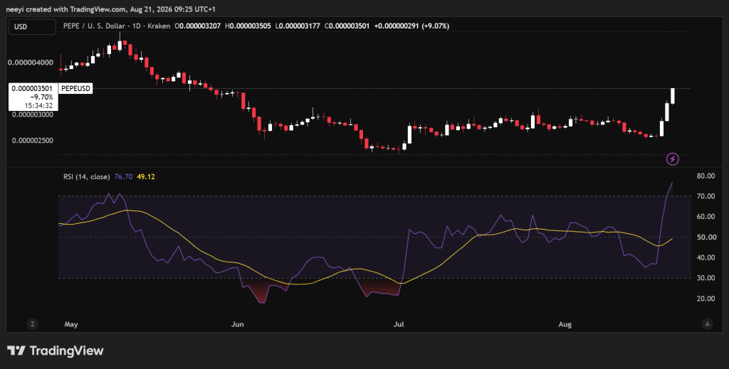The width and height of the screenshot is (729, 369).
Task: Click the May label on time axis
Action: coord(71,324)
